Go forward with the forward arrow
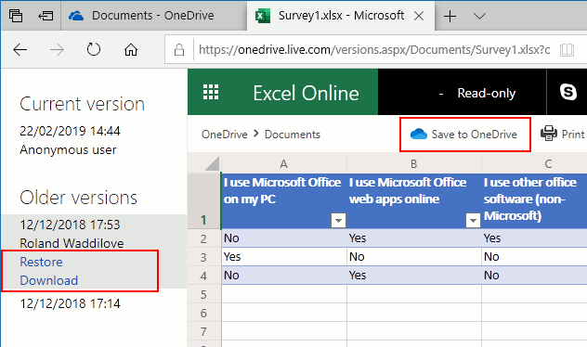 (x=57, y=49)
